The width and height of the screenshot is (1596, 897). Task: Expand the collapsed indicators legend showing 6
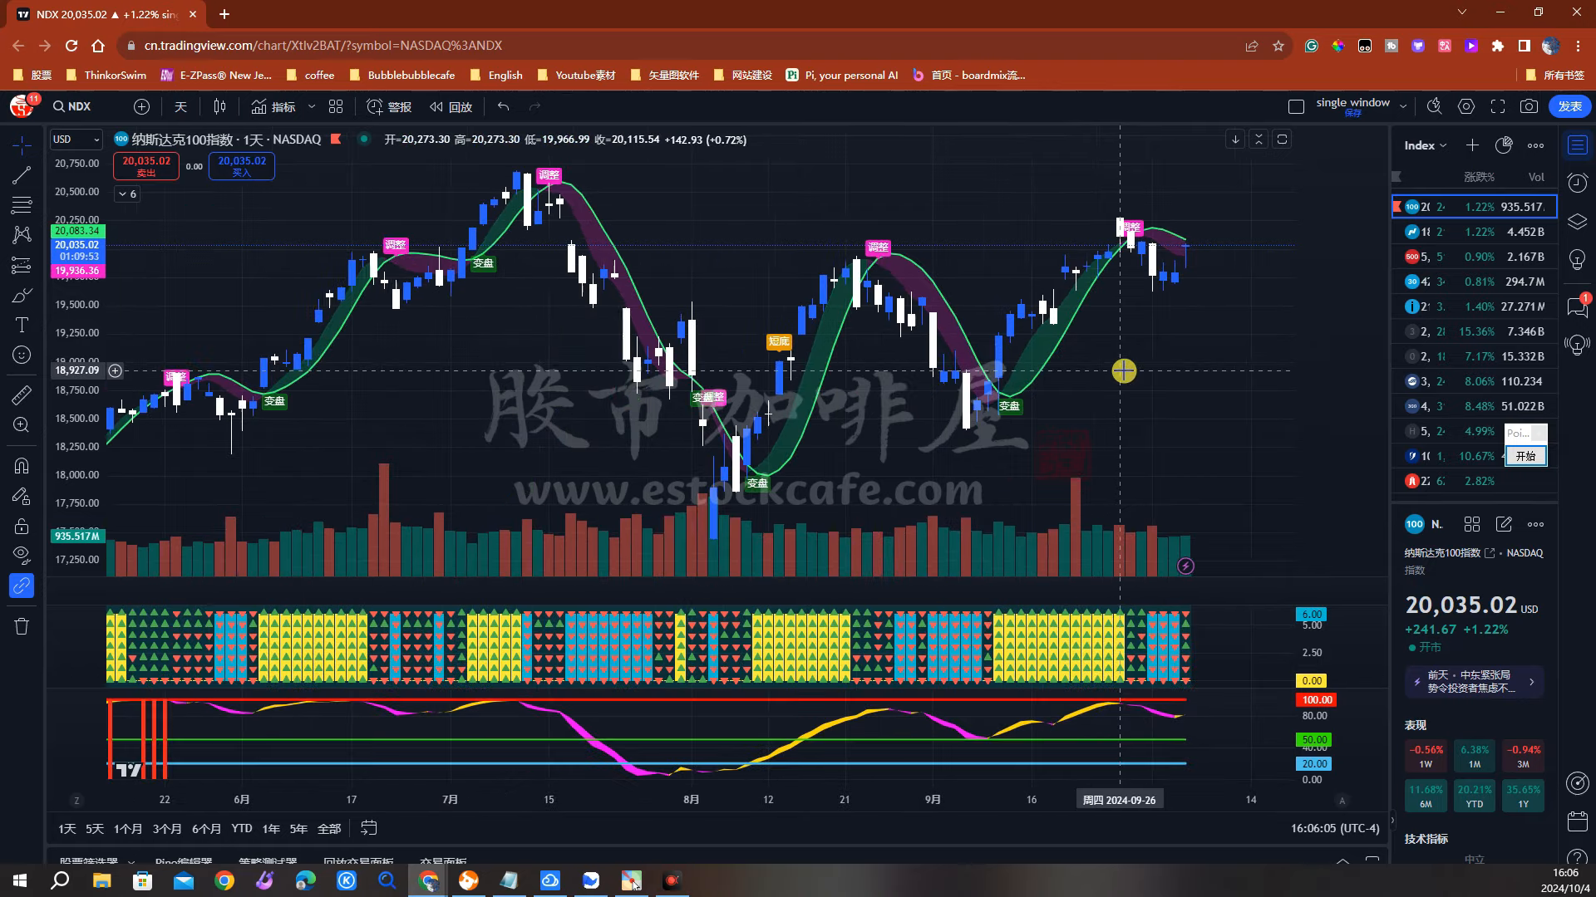click(x=127, y=194)
